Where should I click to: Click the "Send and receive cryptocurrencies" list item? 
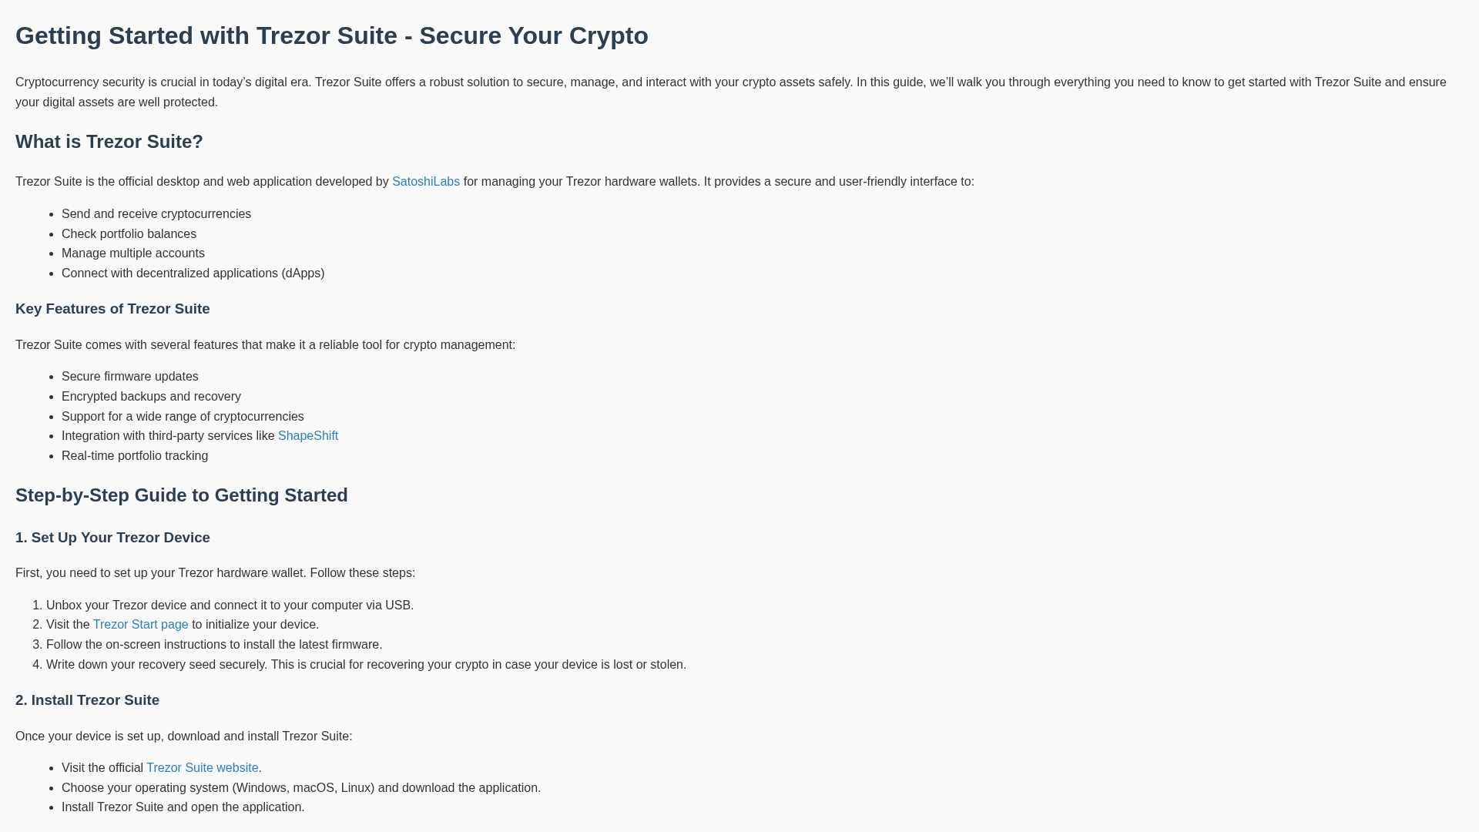coord(156,214)
